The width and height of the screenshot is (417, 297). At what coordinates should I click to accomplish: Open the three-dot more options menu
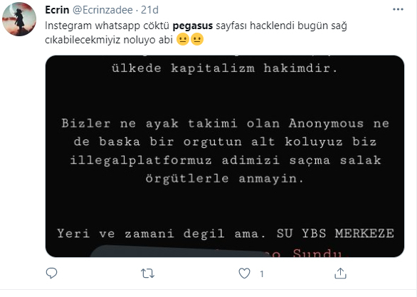click(x=398, y=9)
